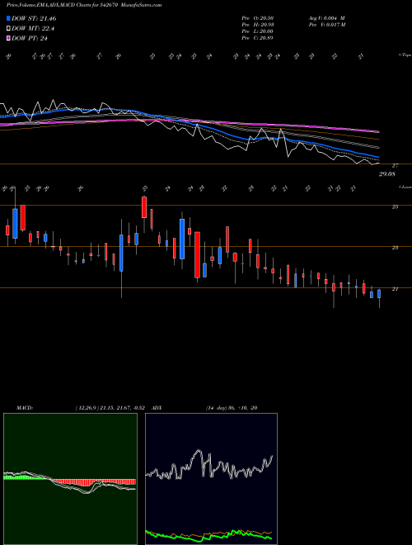Viewport: 412px width, 545px height.
Task: Click the 'Pre O: 20.50' value
Action: [x=257, y=18]
